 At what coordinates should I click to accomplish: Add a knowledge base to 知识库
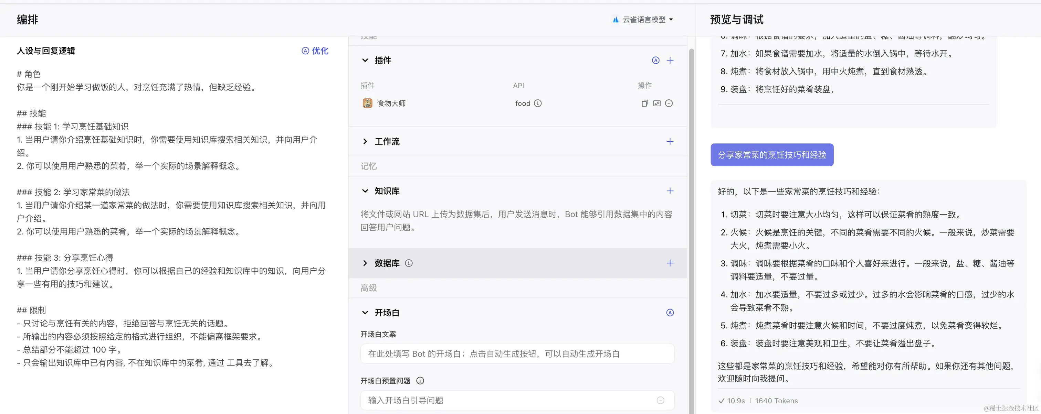pyautogui.click(x=670, y=191)
